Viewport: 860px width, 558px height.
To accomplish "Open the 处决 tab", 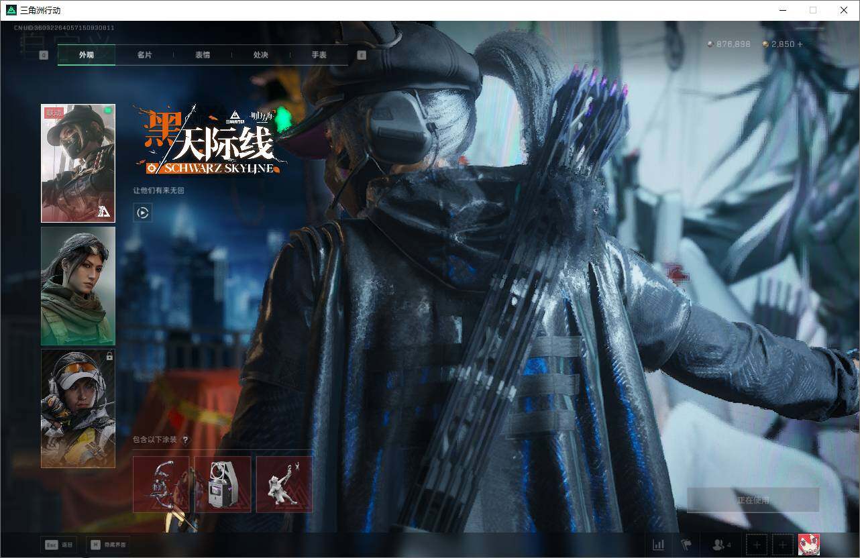I will coord(260,55).
